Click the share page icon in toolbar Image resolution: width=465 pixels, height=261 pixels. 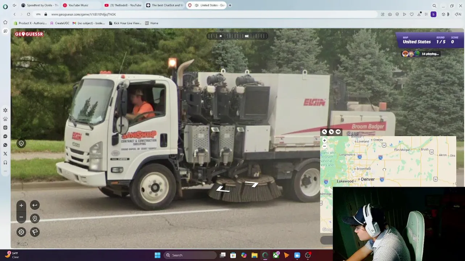382,14
